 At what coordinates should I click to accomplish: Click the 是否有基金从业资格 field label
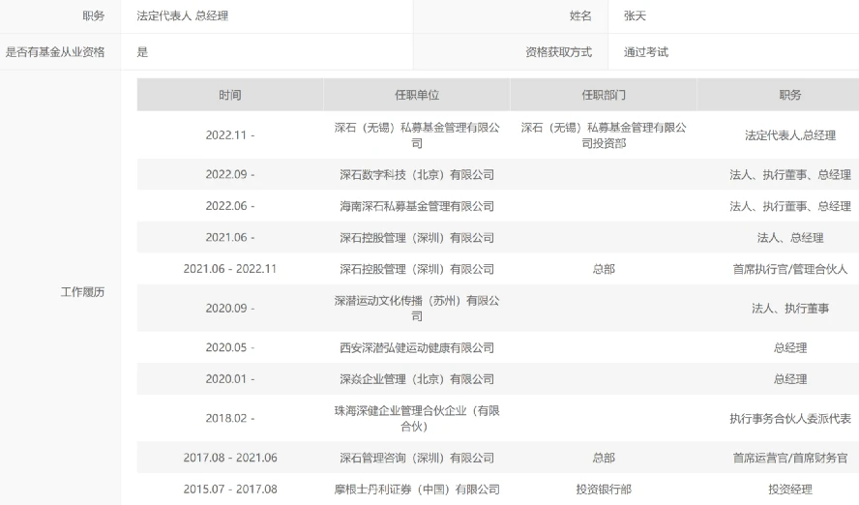click(x=55, y=52)
